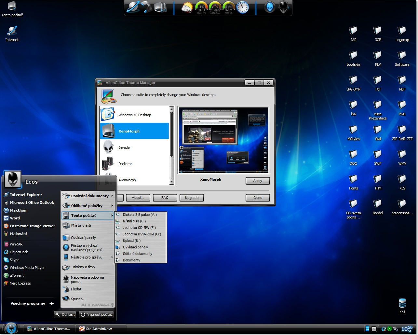Click the CPU meter in top dock
The height and width of the screenshot is (335, 418).
tap(201, 8)
